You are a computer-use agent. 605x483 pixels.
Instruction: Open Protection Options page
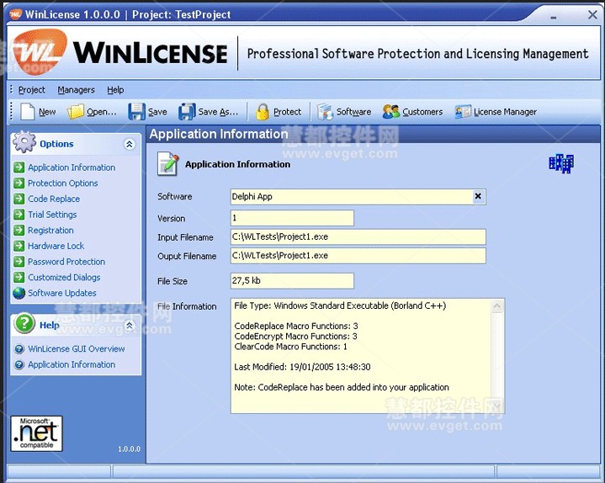(x=63, y=183)
